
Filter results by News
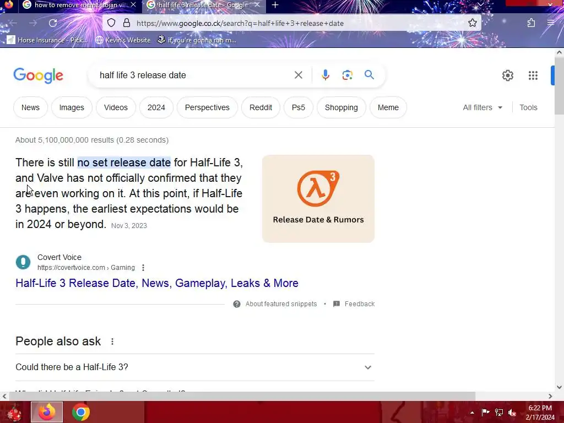(x=31, y=107)
